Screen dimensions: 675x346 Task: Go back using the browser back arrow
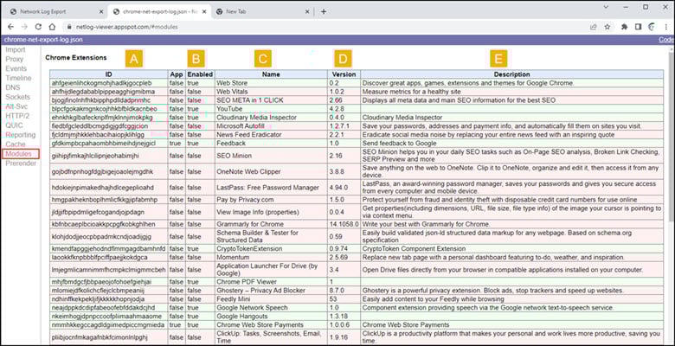(10, 27)
